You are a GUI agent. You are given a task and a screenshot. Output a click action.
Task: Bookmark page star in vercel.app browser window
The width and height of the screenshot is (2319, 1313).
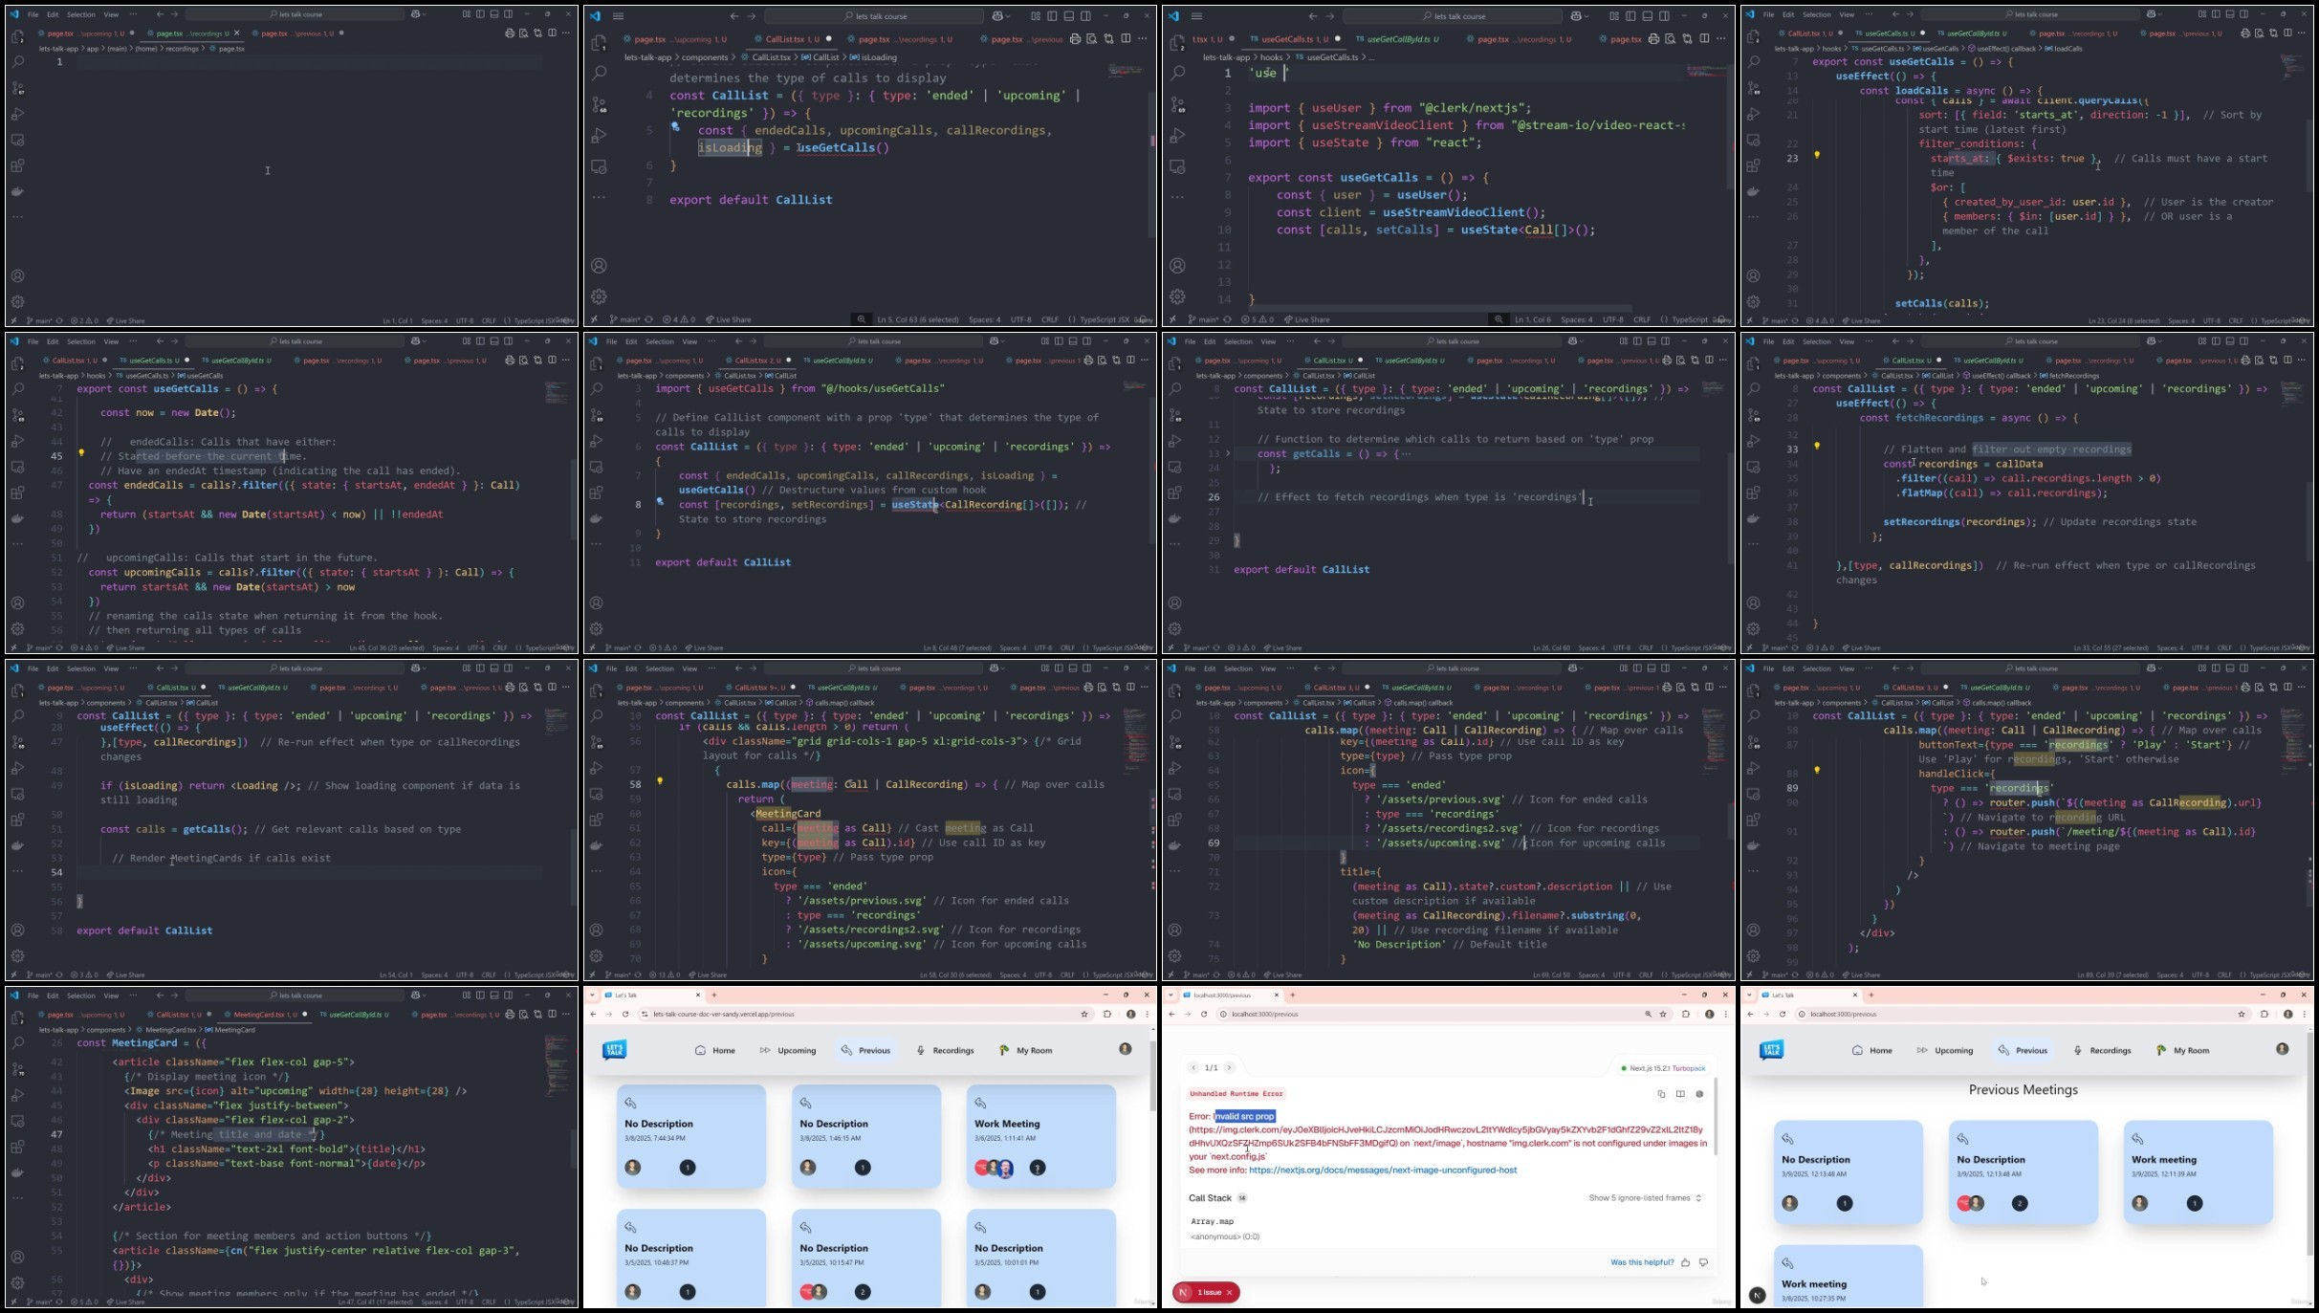click(1084, 1015)
